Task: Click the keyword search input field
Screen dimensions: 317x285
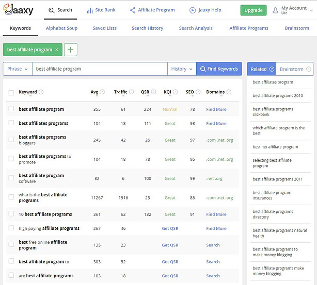Action: coord(100,69)
